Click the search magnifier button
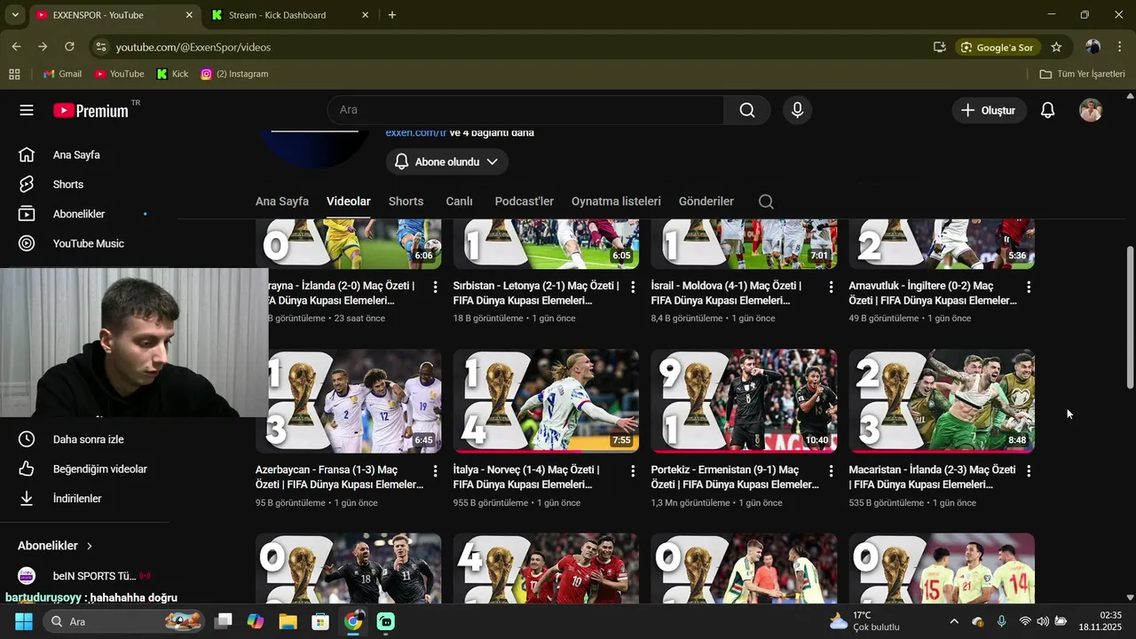 [x=747, y=110]
